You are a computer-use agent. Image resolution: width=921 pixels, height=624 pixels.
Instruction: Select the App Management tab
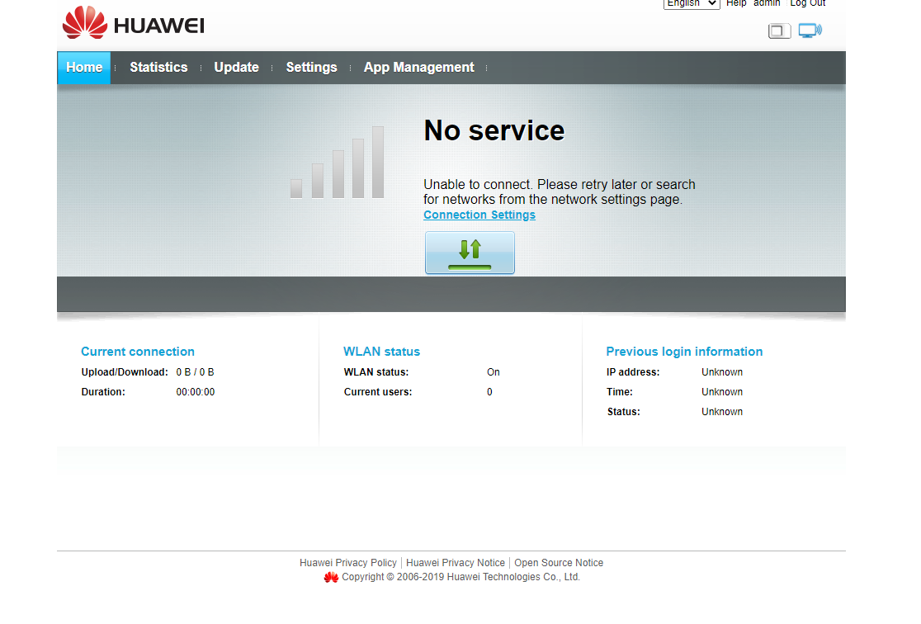[x=418, y=68]
